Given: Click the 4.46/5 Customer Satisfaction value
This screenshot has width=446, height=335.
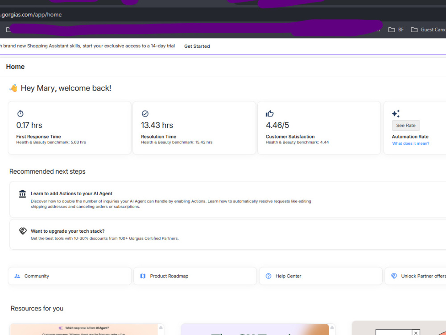Looking at the screenshot, I should point(277,125).
